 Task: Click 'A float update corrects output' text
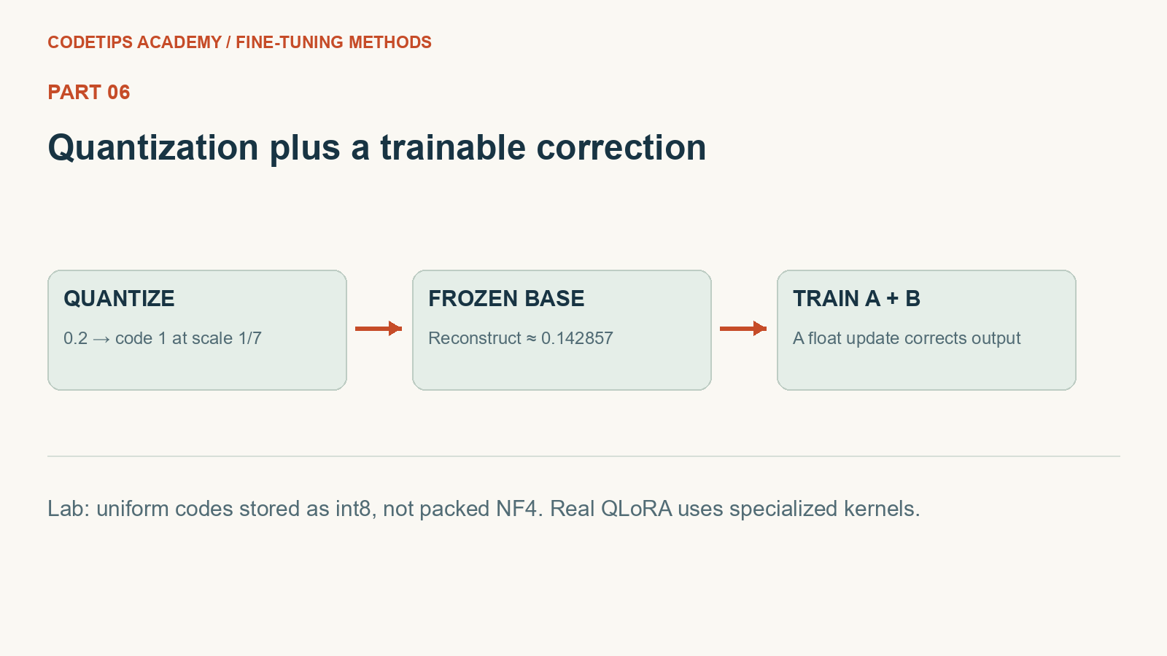click(x=907, y=338)
